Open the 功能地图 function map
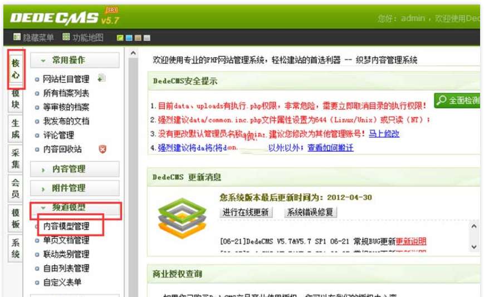The image size is (484, 297). pos(83,38)
